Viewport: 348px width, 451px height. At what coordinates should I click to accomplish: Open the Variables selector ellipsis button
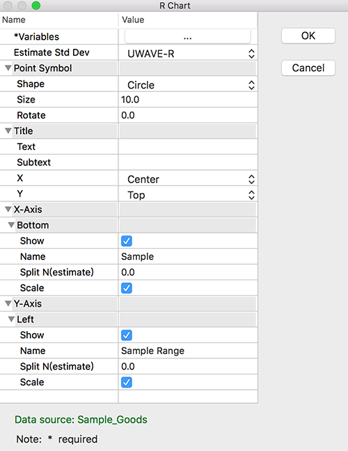point(188,37)
